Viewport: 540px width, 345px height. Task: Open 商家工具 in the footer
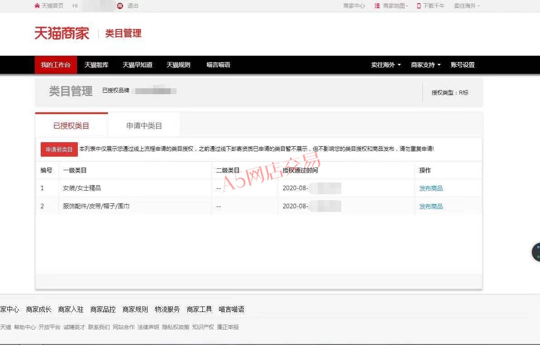[200, 310]
